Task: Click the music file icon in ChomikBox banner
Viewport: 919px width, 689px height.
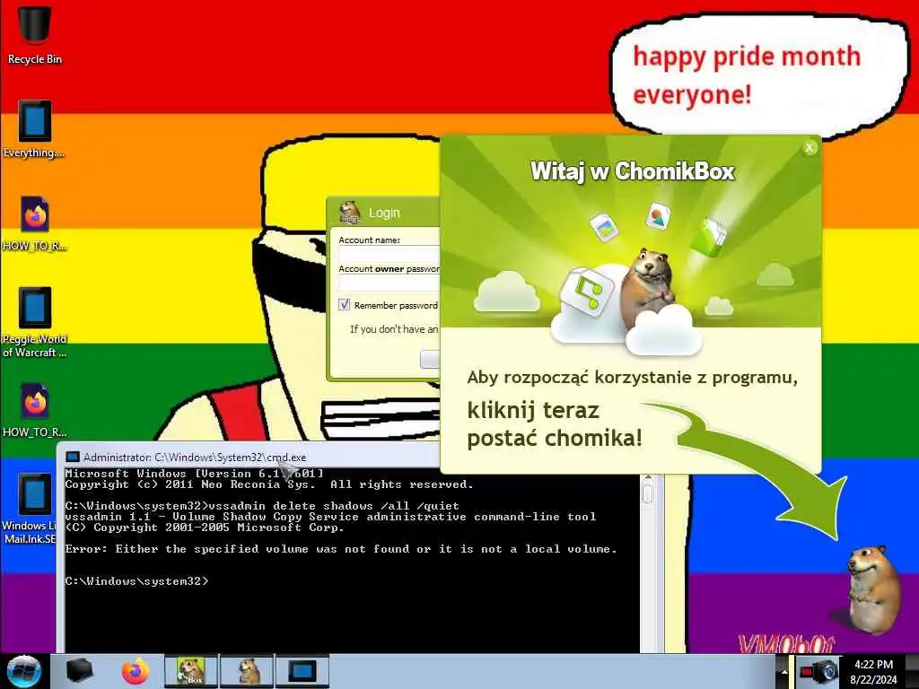Action: (586, 292)
